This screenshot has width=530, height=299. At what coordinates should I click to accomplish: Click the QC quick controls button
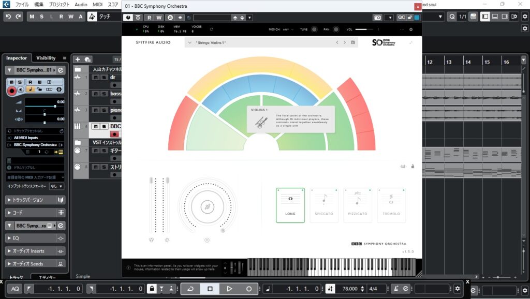401,18
